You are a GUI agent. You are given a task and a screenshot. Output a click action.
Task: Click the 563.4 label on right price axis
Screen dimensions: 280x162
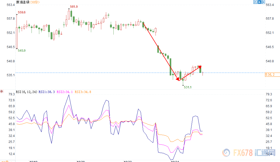point(270,5)
